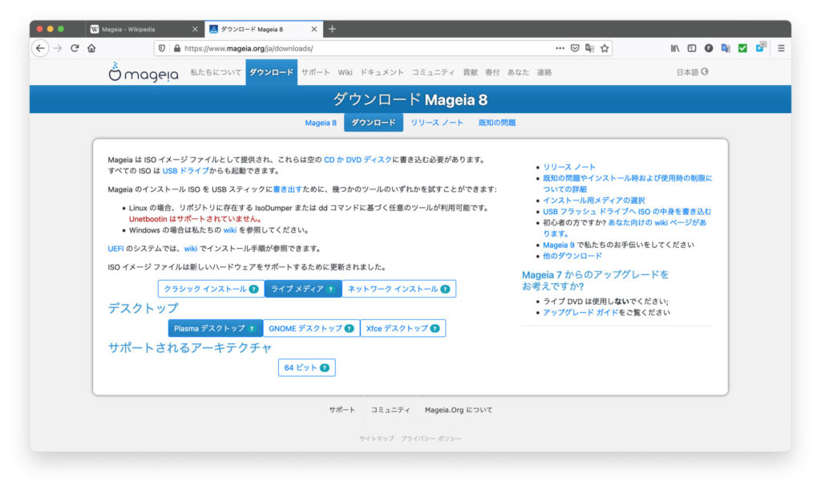Save page to Pocket icon
This screenshot has height=491, width=821.
(x=575, y=48)
